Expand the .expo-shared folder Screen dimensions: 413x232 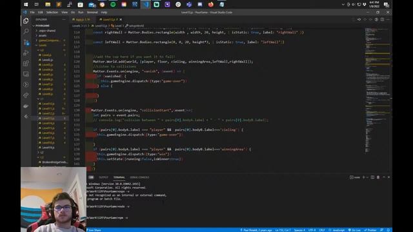(50, 30)
